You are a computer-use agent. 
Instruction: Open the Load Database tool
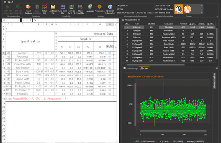(x=28, y=9)
